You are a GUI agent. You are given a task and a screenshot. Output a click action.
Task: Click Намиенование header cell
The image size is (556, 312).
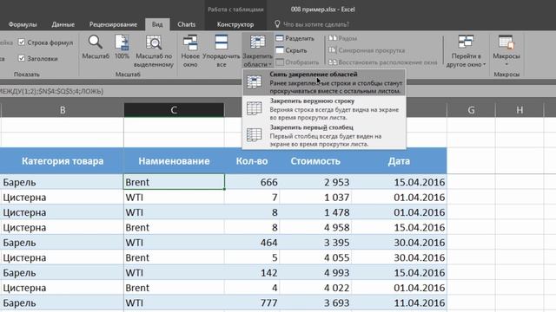[174, 161]
